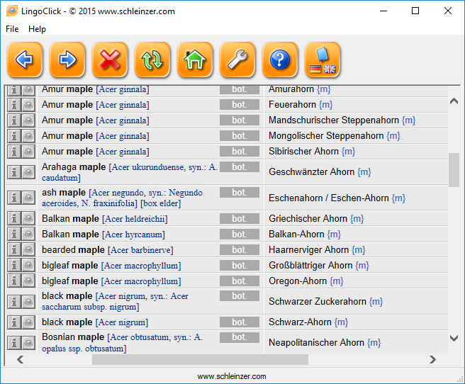Viewport: 465px width, 384px height.
Task: Click 'Mandschurischer Steppenahorn' translation
Action: tap(334, 120)
